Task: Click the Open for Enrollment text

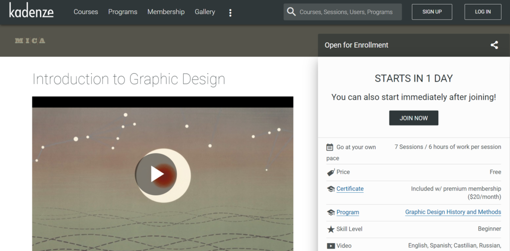Action: [x=357, y=45]
